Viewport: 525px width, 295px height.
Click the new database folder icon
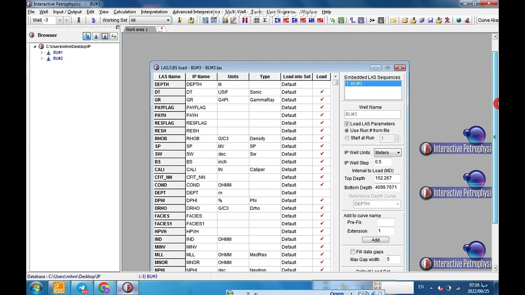pos(393,20)
